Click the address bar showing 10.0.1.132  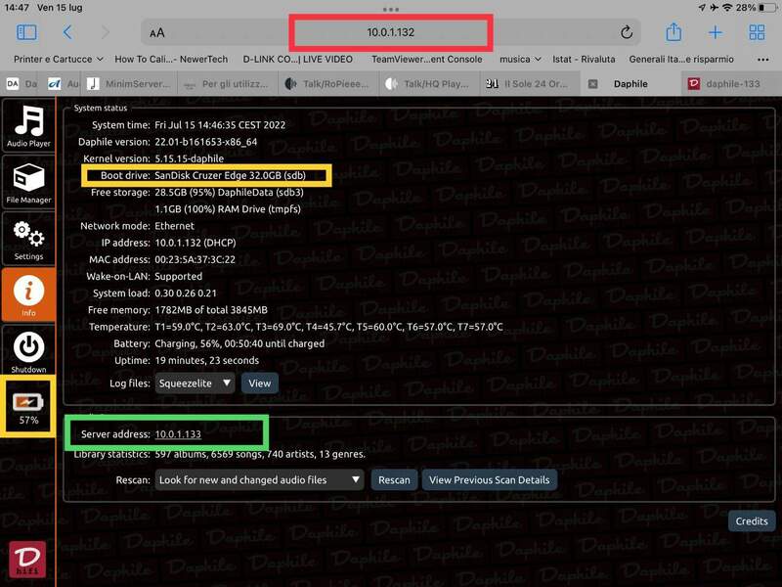pos(390,32)
